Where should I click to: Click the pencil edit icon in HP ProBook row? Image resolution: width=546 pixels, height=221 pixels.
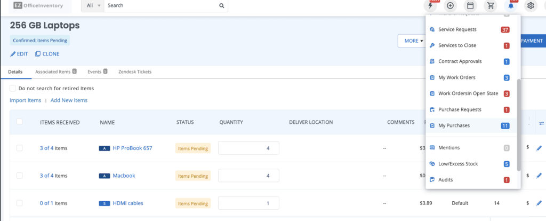539,148
